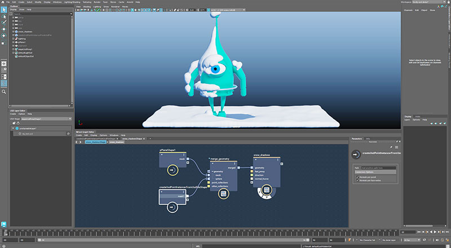Click the auto keyframe icon

[443, 240]
